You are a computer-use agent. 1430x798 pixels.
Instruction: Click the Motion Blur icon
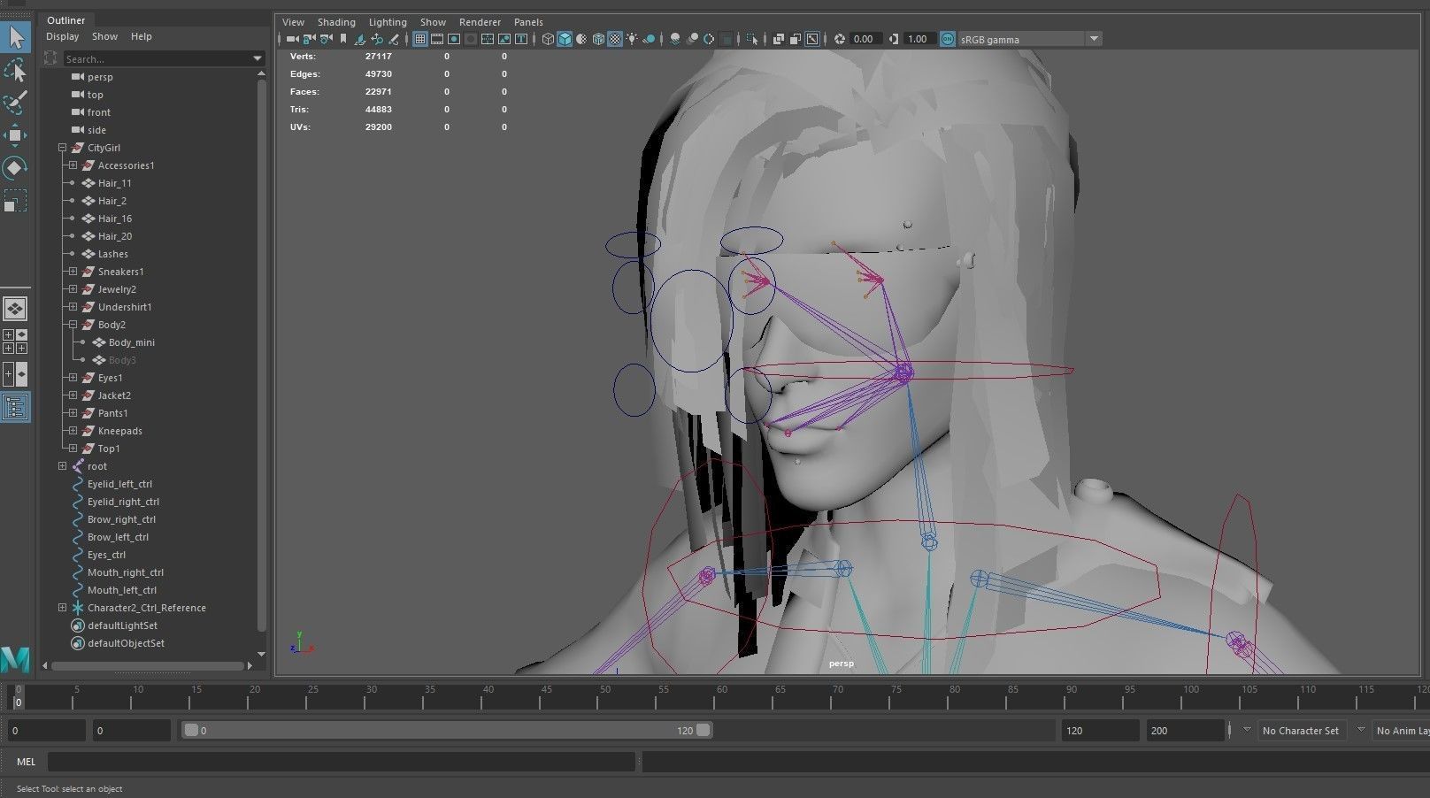(692, 39)
